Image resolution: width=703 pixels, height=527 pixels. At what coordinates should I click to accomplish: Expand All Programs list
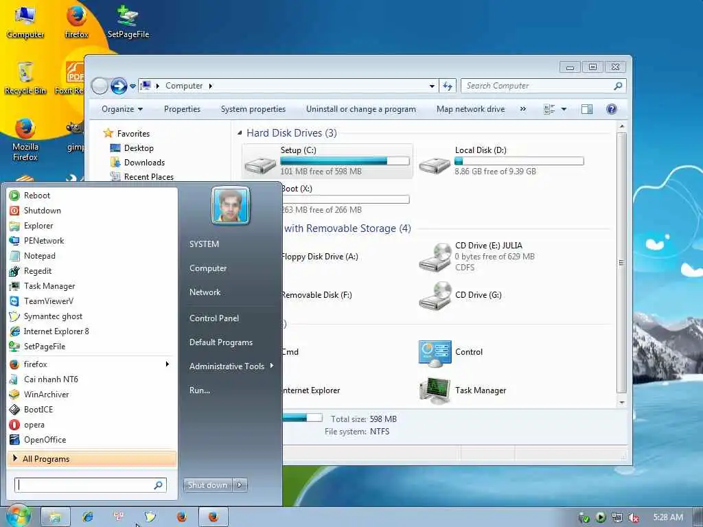coord(91,459)
